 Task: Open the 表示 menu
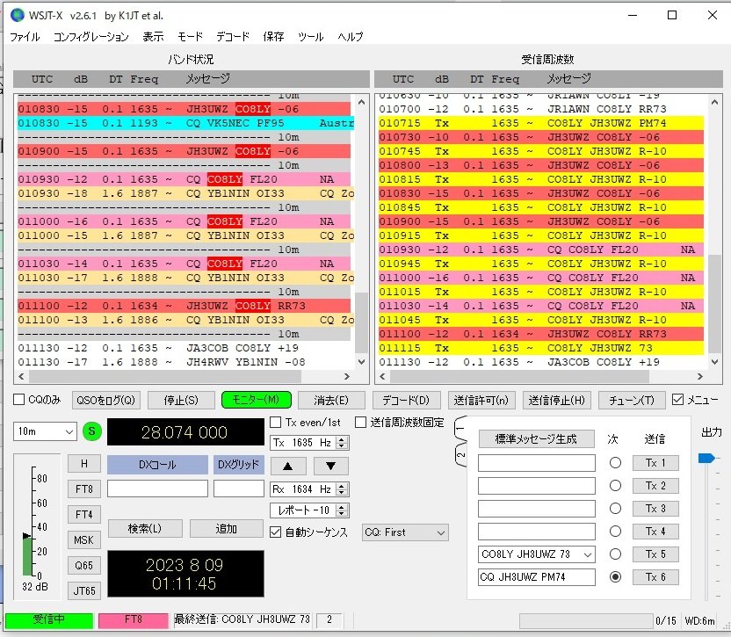coord(153,36)
